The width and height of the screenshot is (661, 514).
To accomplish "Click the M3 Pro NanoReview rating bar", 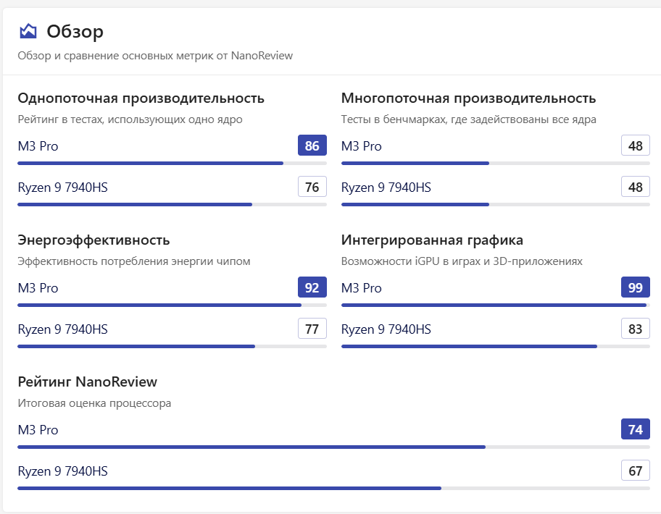I will point(334,447).
